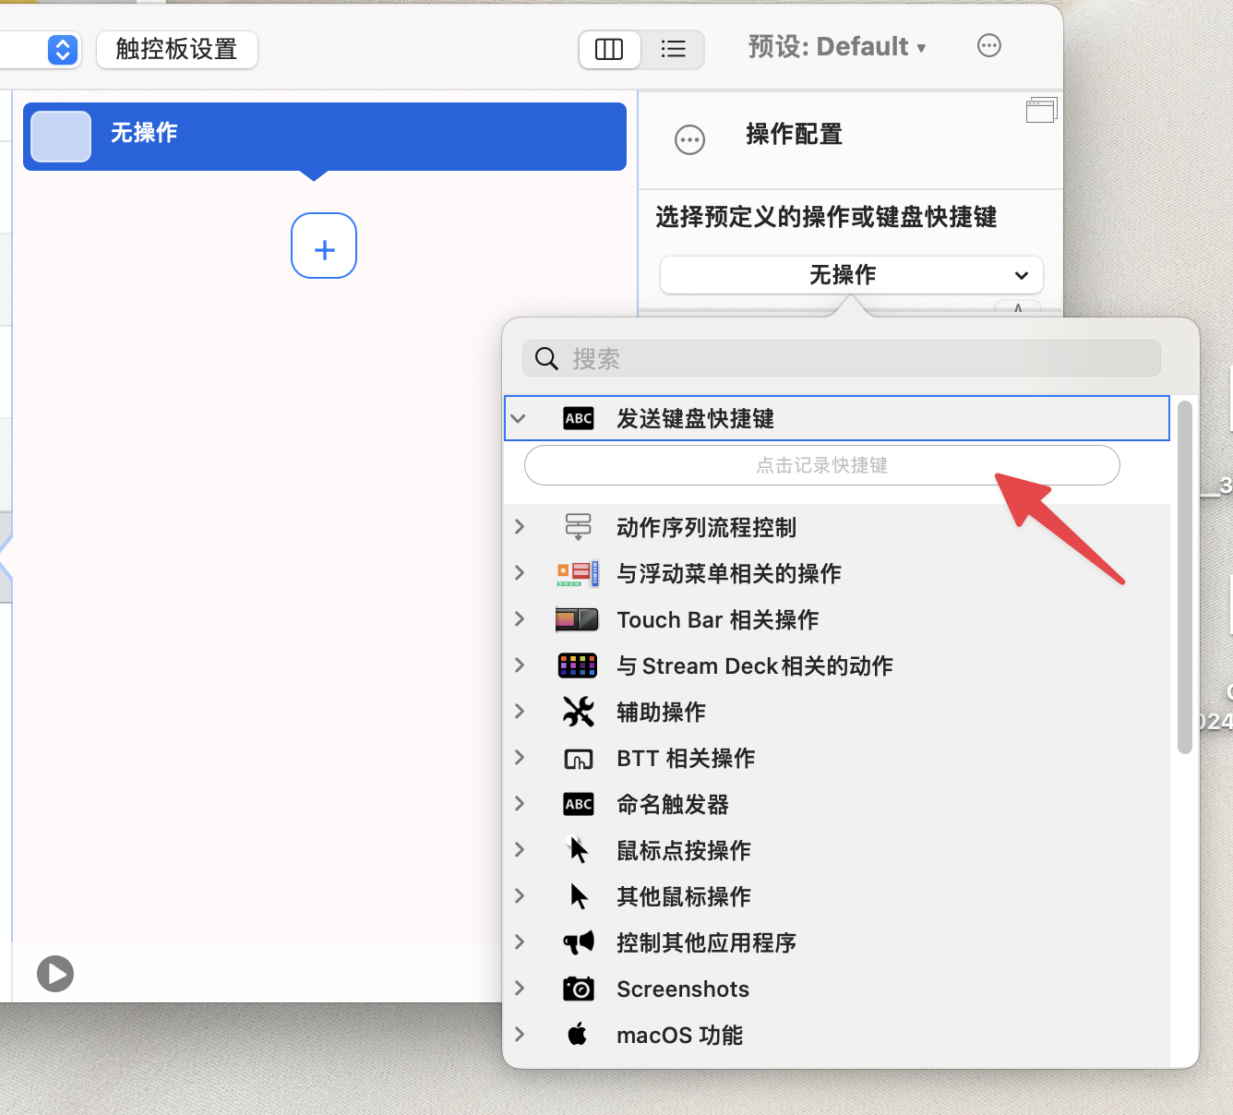Screen dimensions: 1233x1115
Task: Select the 命名触发器 category
Action: [672, 804]
